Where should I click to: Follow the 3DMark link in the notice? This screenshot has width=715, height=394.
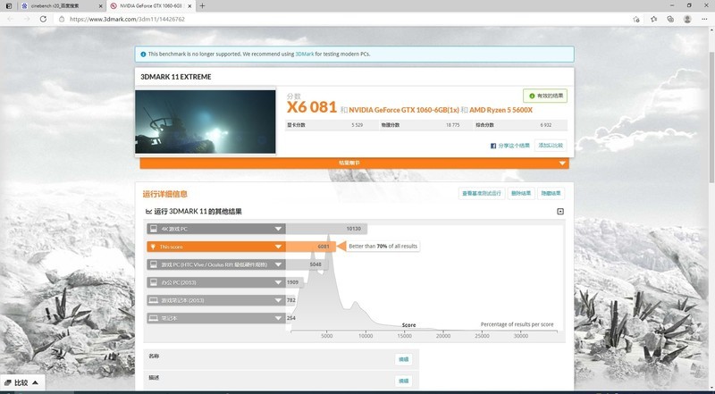[305, 54]
